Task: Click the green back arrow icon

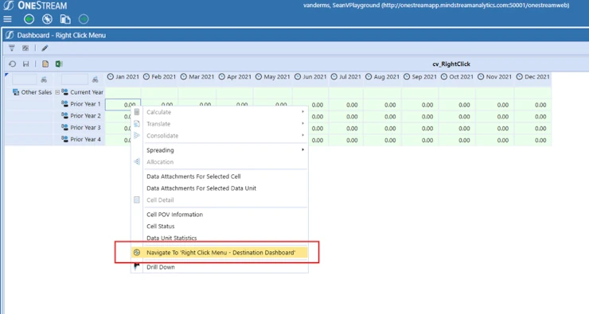Action: click(29, 19)
